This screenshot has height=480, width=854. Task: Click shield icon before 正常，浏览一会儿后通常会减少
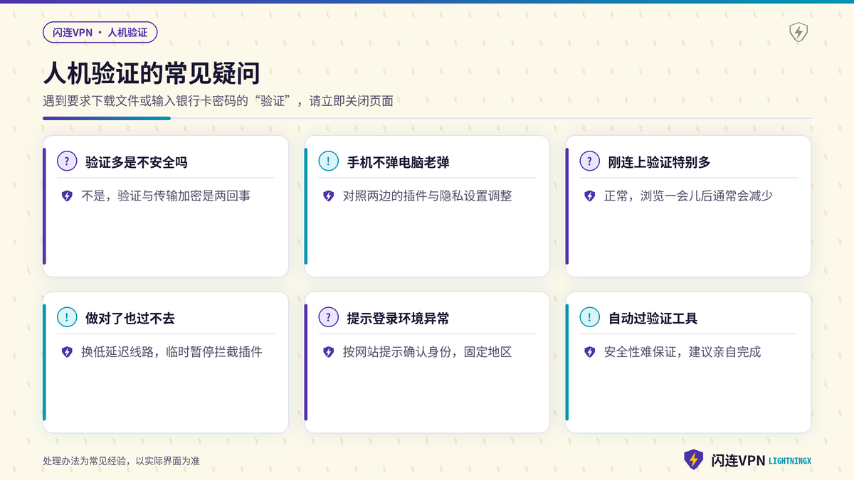click(589, 196)
